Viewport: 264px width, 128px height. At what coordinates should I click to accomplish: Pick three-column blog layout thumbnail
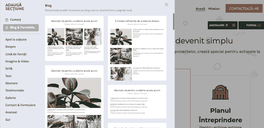click(x=74, y=38)
